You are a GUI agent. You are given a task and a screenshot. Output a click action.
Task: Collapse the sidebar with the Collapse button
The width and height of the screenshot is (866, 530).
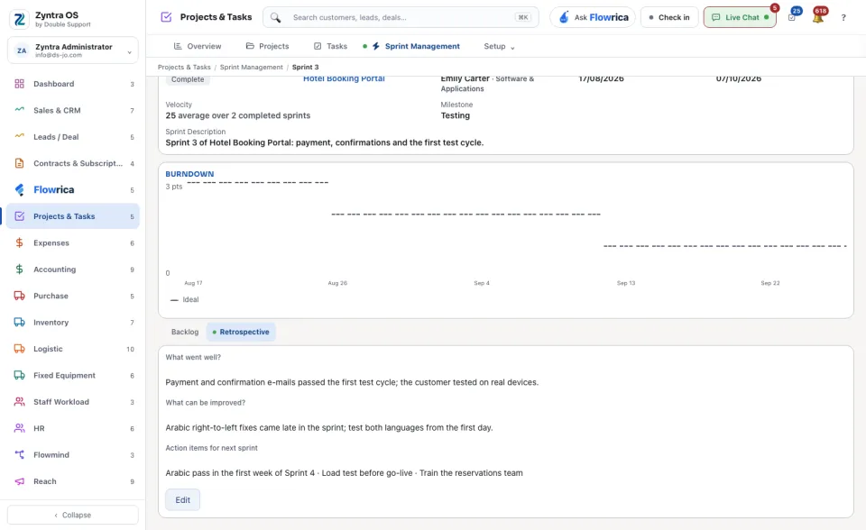[x=73, y=515]
